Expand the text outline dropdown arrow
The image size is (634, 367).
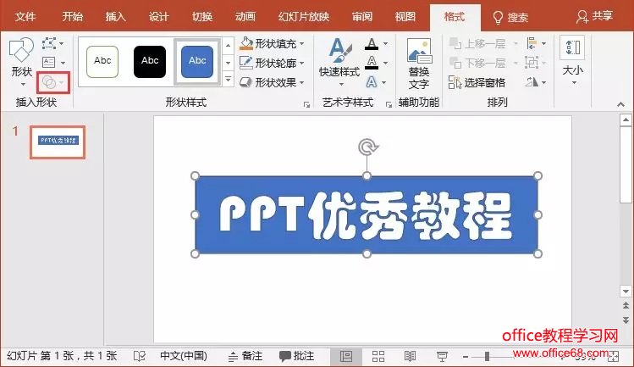[386, 64]
